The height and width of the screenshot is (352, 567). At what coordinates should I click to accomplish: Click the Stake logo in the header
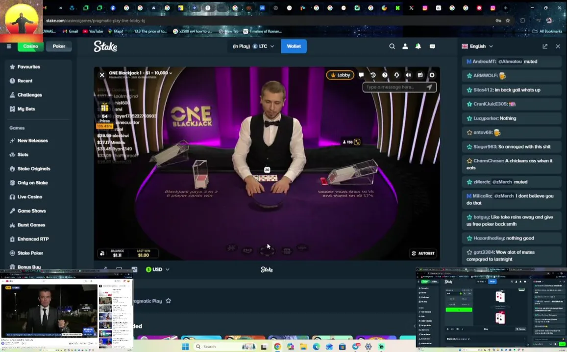105,46
